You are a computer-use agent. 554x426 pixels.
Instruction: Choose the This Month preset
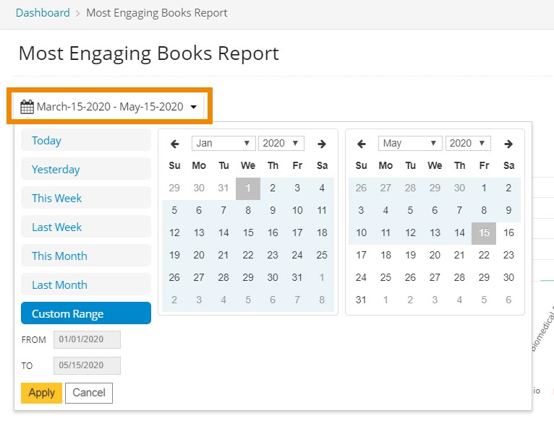pos(86,256)
